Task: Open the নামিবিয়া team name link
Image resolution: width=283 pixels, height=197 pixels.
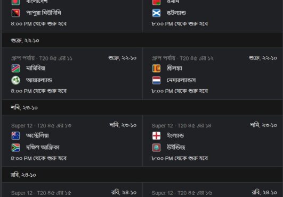Action: point(36,68)
